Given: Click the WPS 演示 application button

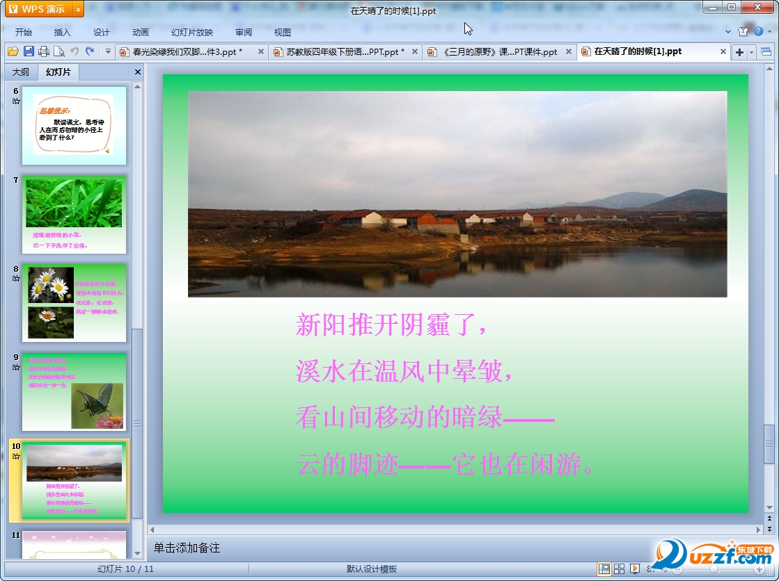Looking at the screenshot, I should pos(39,10).
